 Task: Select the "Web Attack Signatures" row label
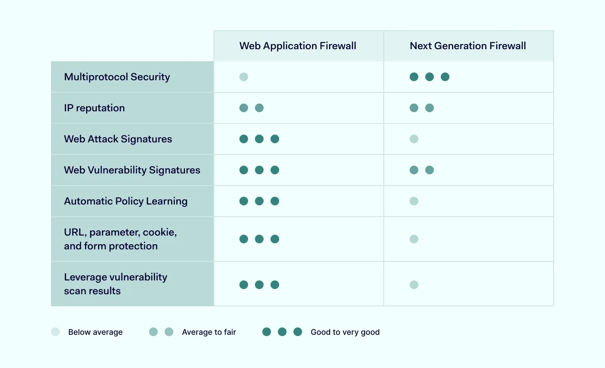118,139
